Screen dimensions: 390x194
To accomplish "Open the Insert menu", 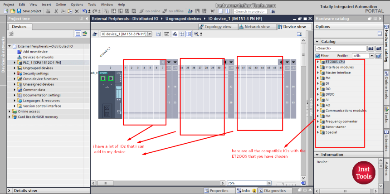I will click(x=46, y=5).
